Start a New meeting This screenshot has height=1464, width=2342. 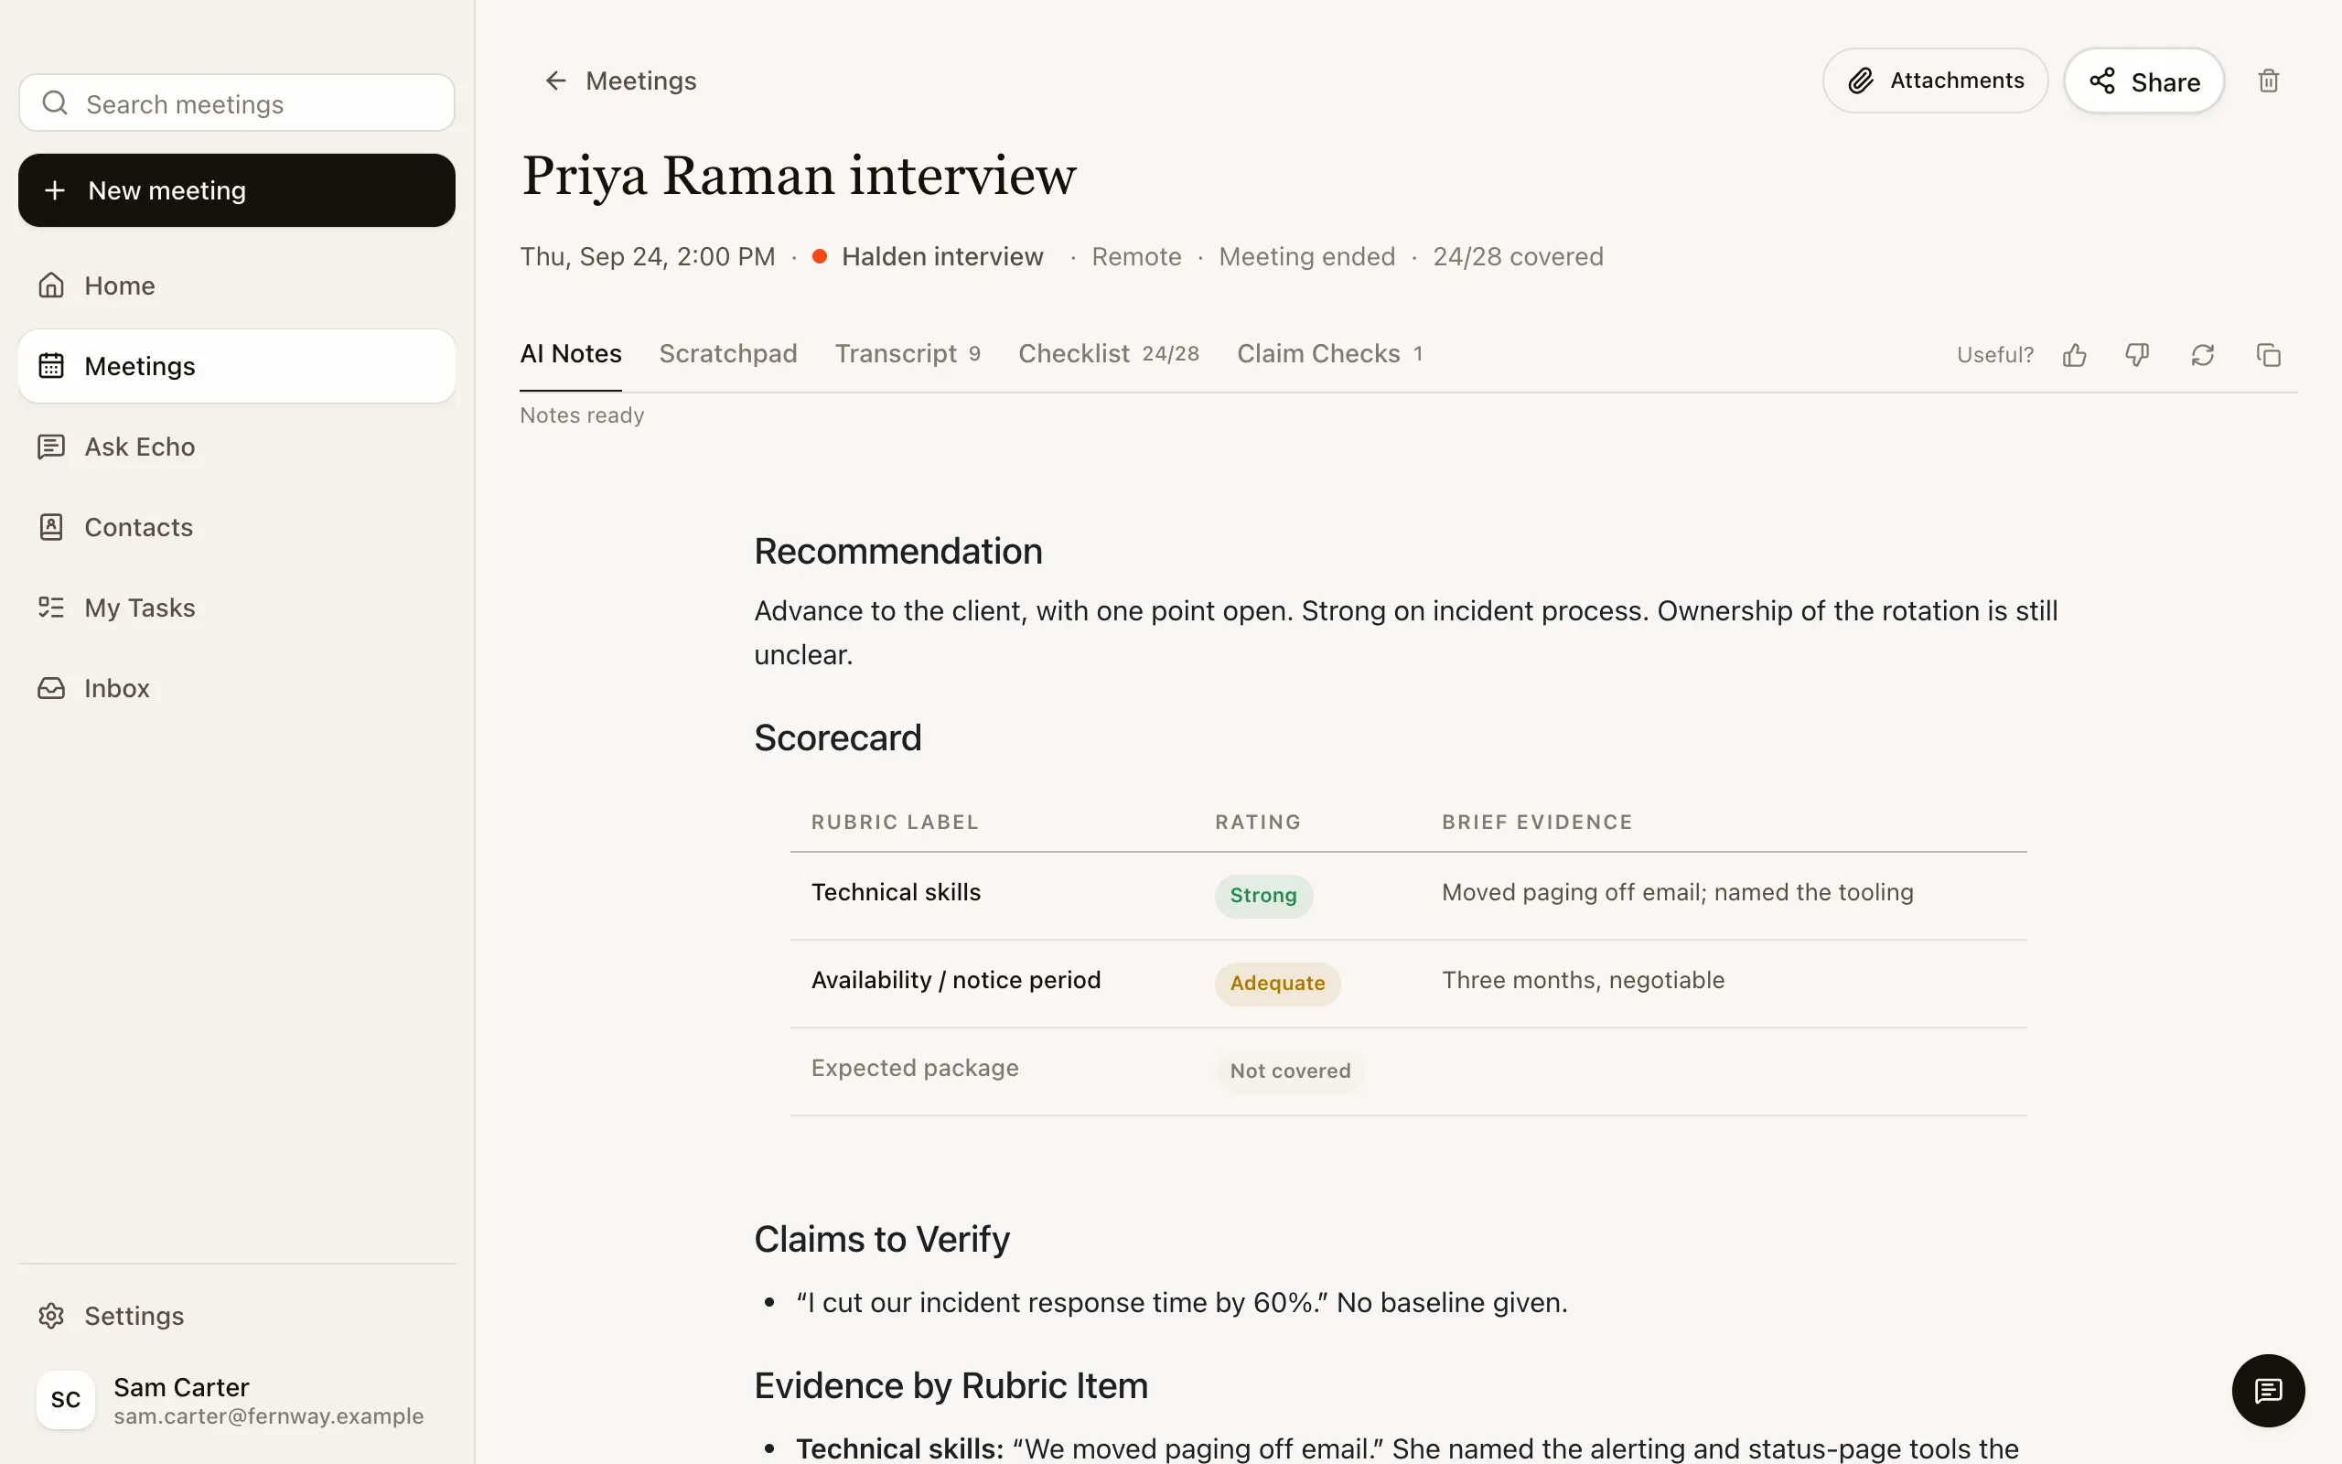(x=236, y=190)
